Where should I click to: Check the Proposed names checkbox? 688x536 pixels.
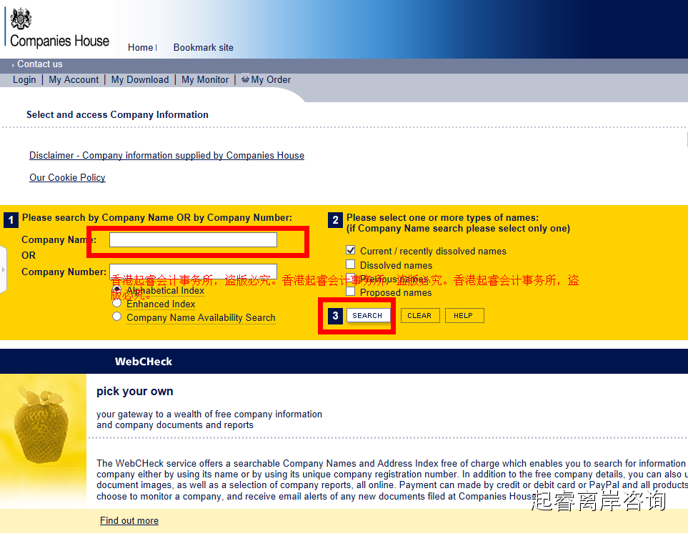pyautogui.click(x=350, y=292)
